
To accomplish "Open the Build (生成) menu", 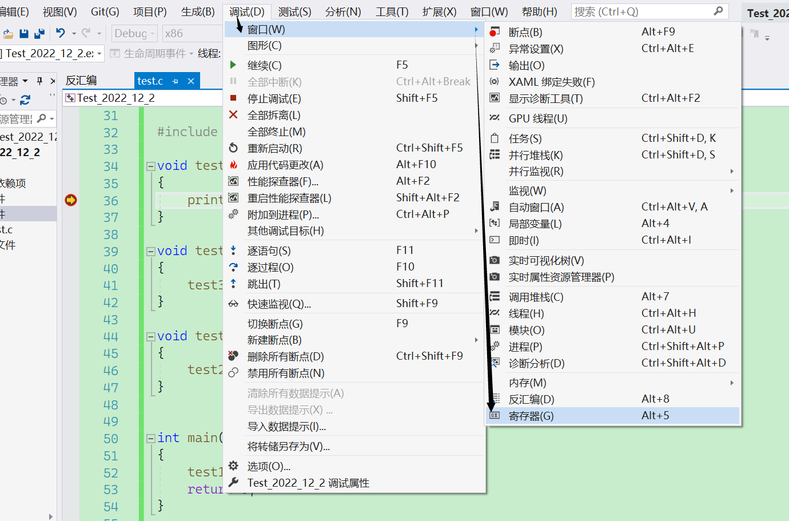I will coord(198,11).
